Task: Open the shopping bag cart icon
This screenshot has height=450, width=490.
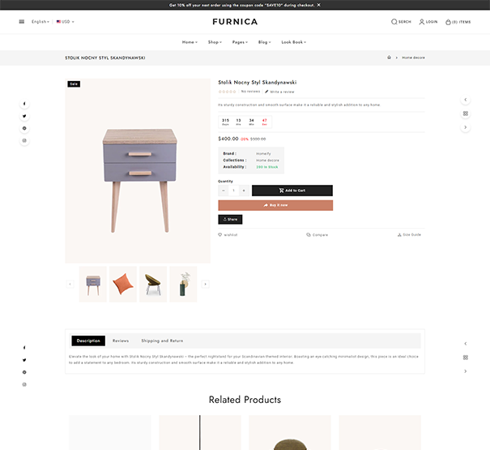Action: pos(448,22)
